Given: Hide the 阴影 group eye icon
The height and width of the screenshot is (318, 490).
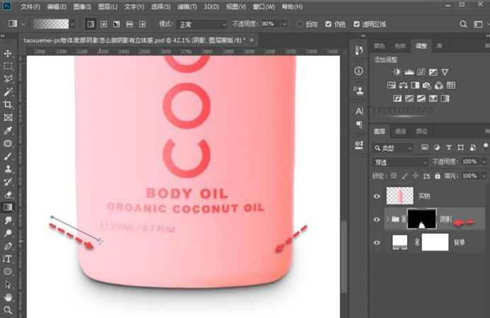Looking at the screenshot, I should pos(377,219).
